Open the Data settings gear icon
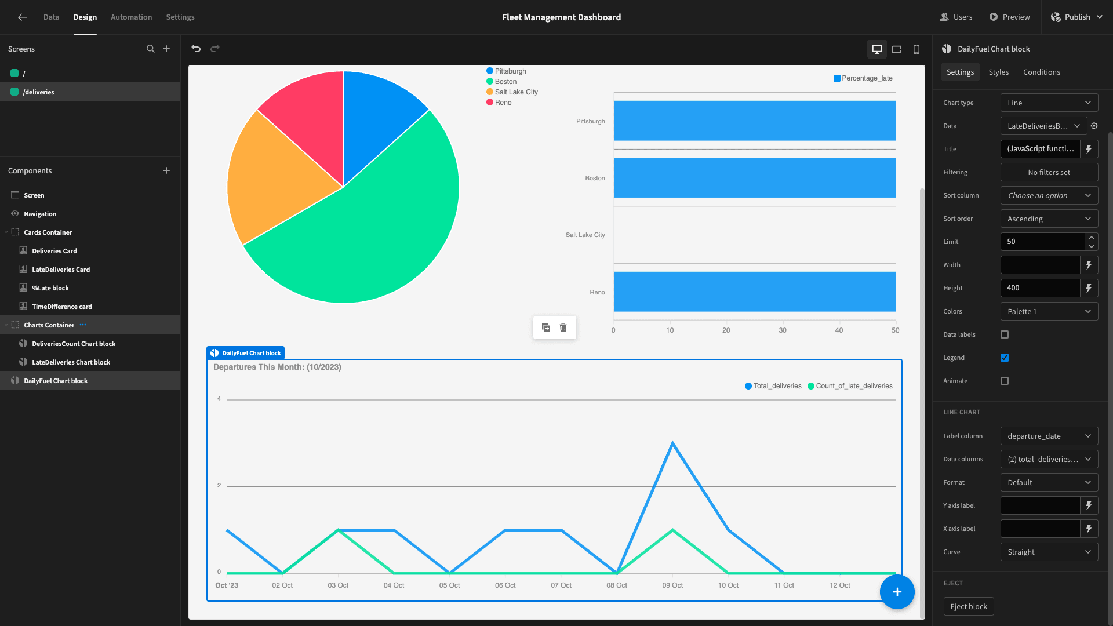Image resolution: width=1113 pixels, height=626 pixels. [1094, 126]
